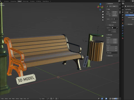Click the Clip Start value slider
This screenshot has width=134, height=100.
point(114,14)
